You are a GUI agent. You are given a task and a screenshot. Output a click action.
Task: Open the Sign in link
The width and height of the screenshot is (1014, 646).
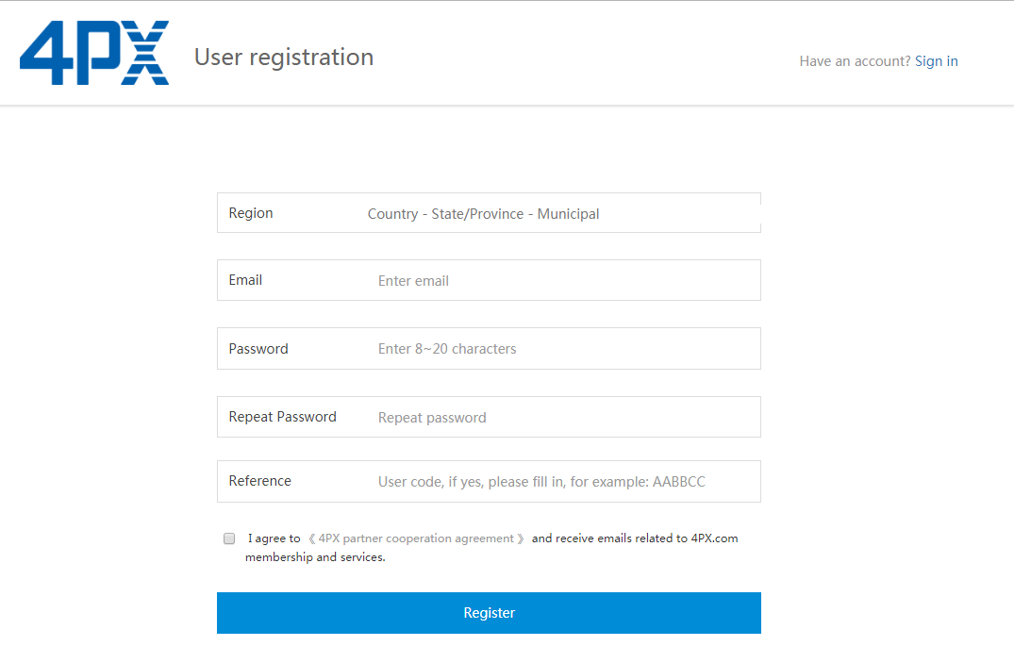[x=936, y=60]
